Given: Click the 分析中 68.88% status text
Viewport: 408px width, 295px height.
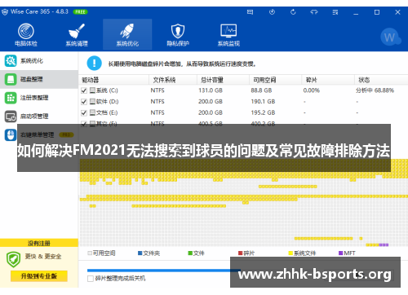Looking at the screenshot, I should pyautogui.click(x=375, y=90).
